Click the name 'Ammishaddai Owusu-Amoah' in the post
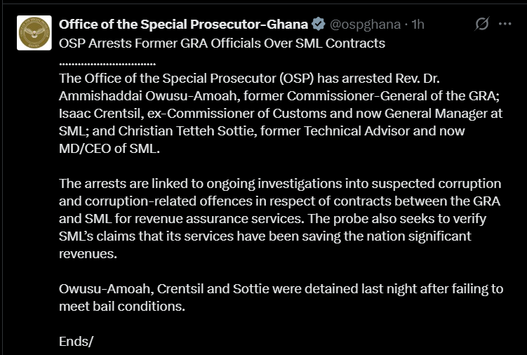Image resolution: width=527 pixels, height=355 pixels. (x=148, y=96)
